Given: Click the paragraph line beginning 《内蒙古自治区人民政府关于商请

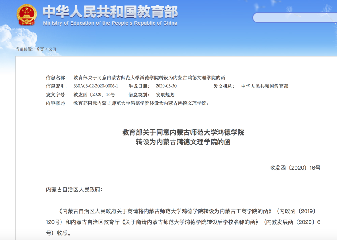Looking at the screenshot, I should click(187, 211).
